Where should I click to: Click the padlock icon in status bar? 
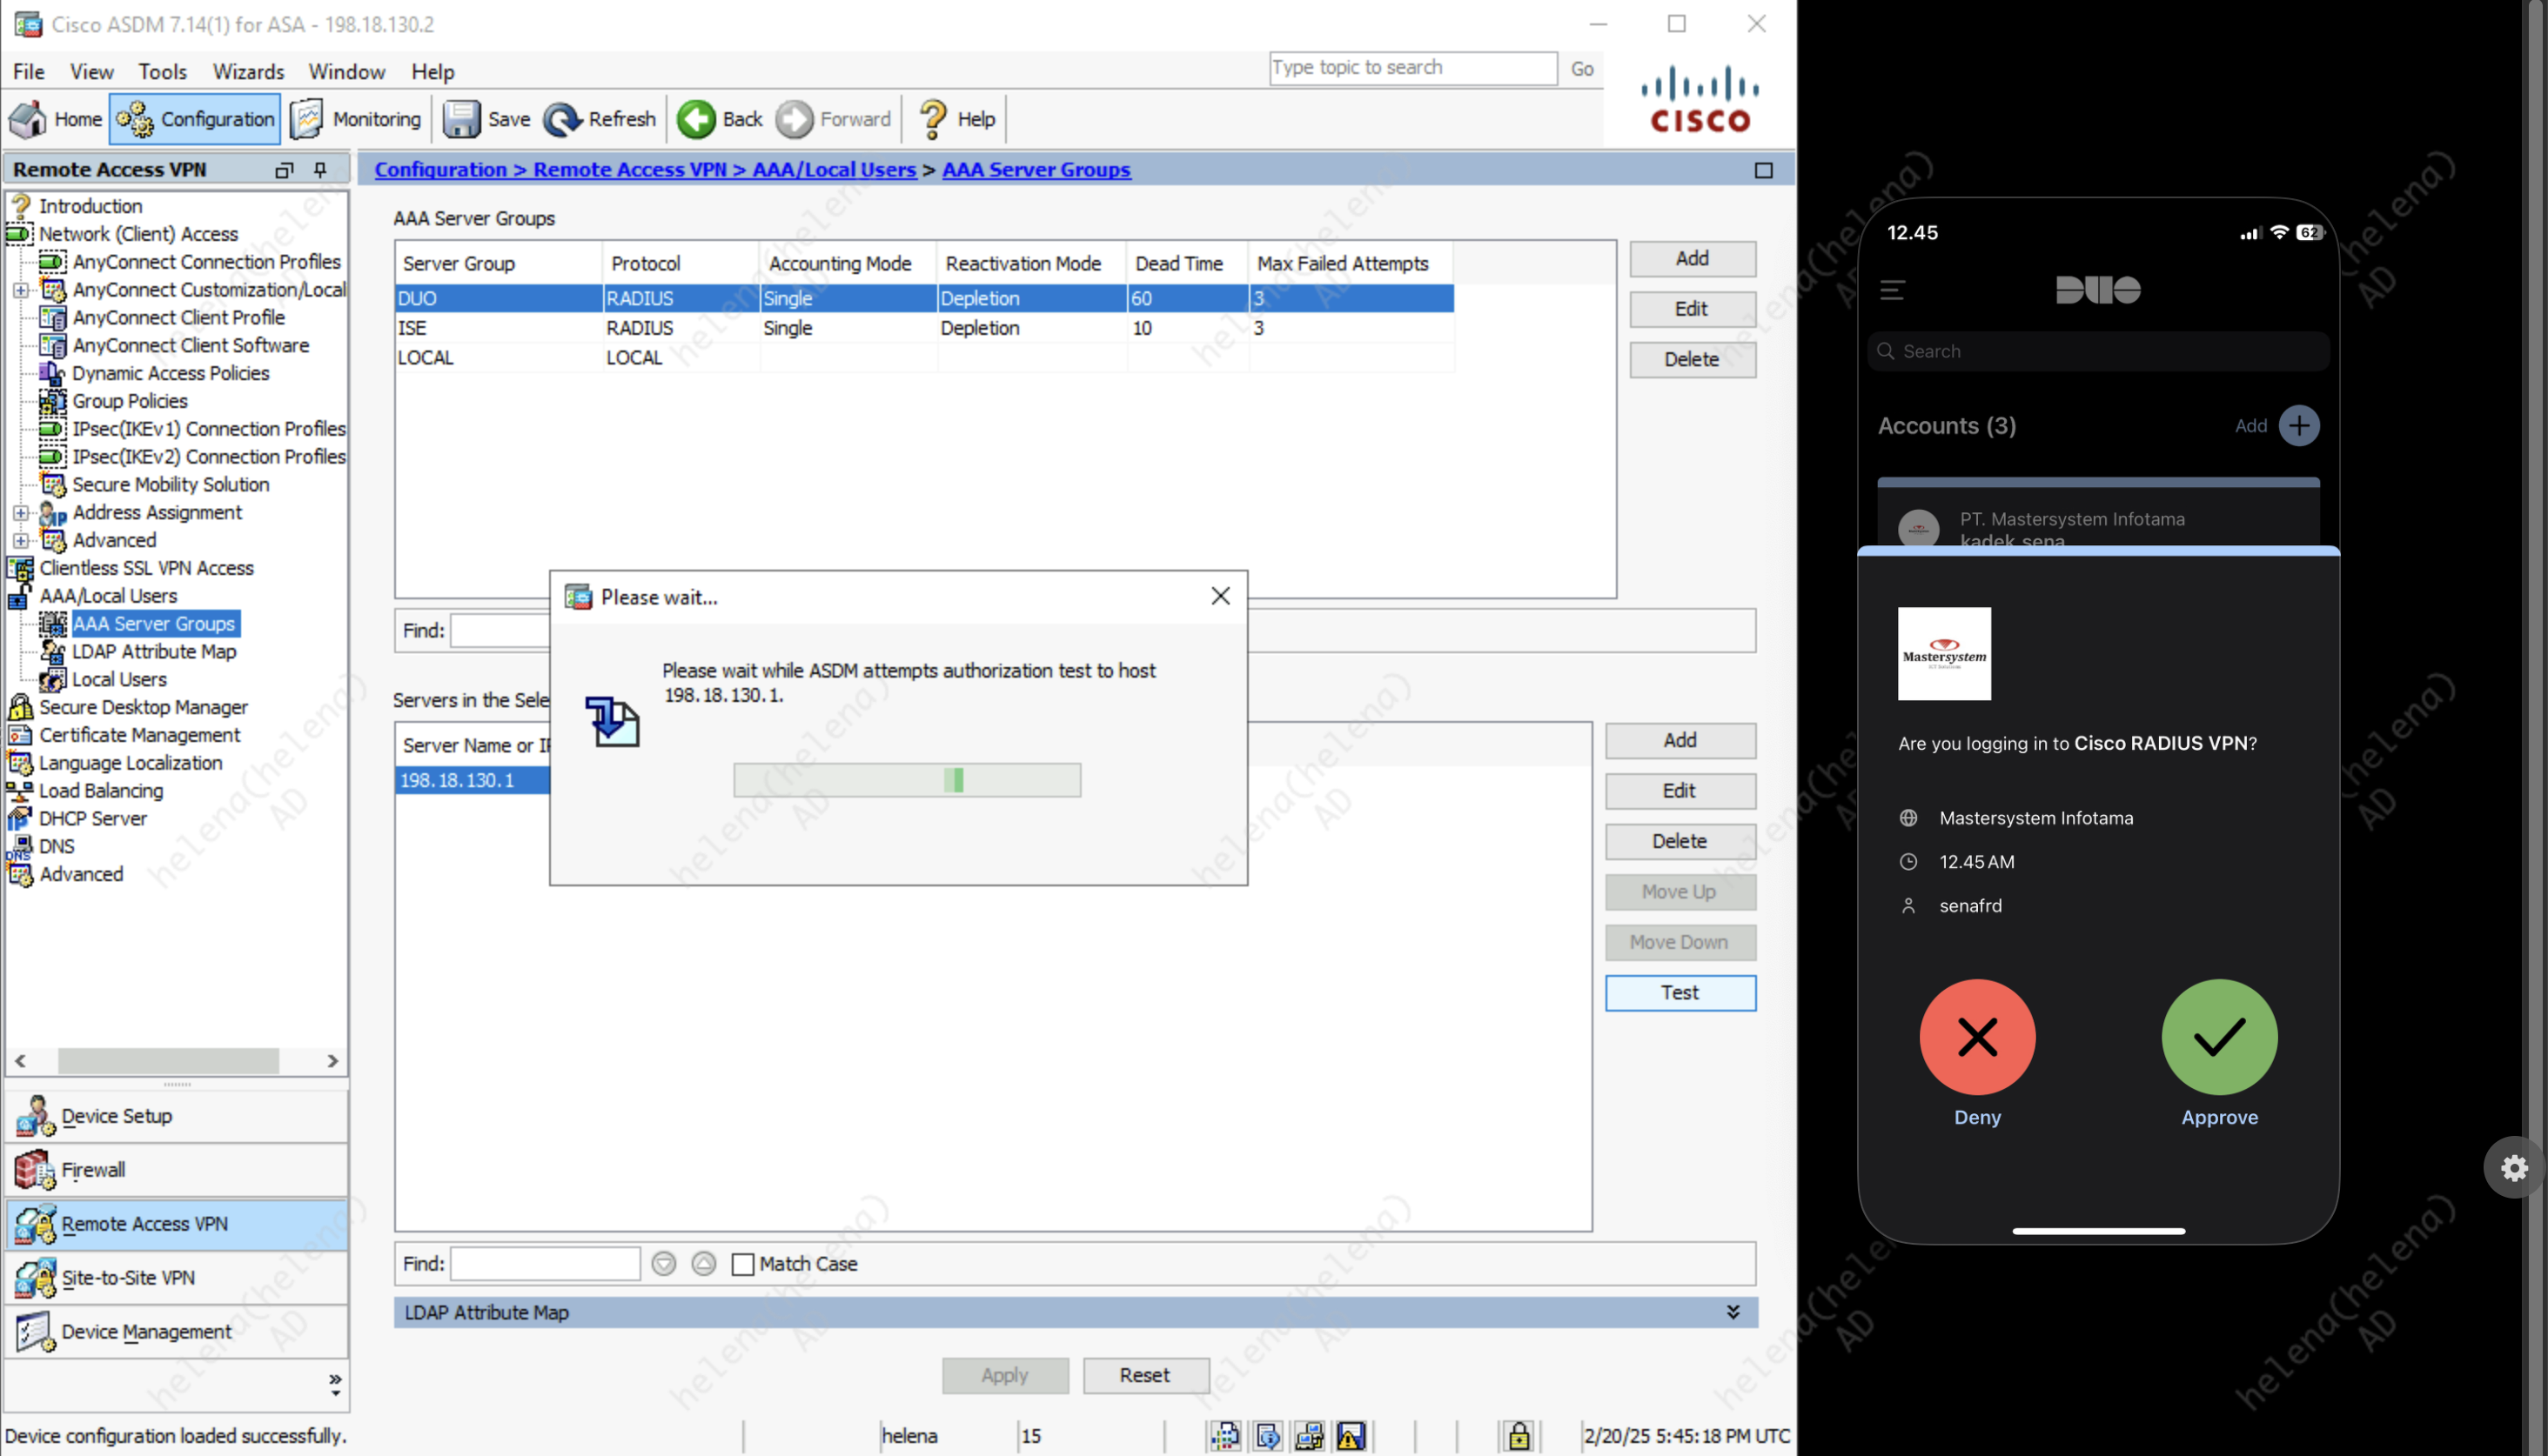pyautogui.click(x=1519, y=1436)
